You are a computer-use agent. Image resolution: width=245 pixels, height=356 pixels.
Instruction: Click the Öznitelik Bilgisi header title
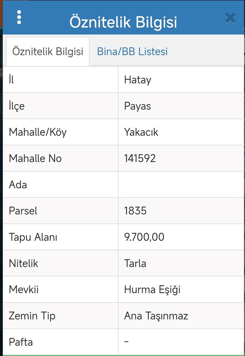[123, 22]
